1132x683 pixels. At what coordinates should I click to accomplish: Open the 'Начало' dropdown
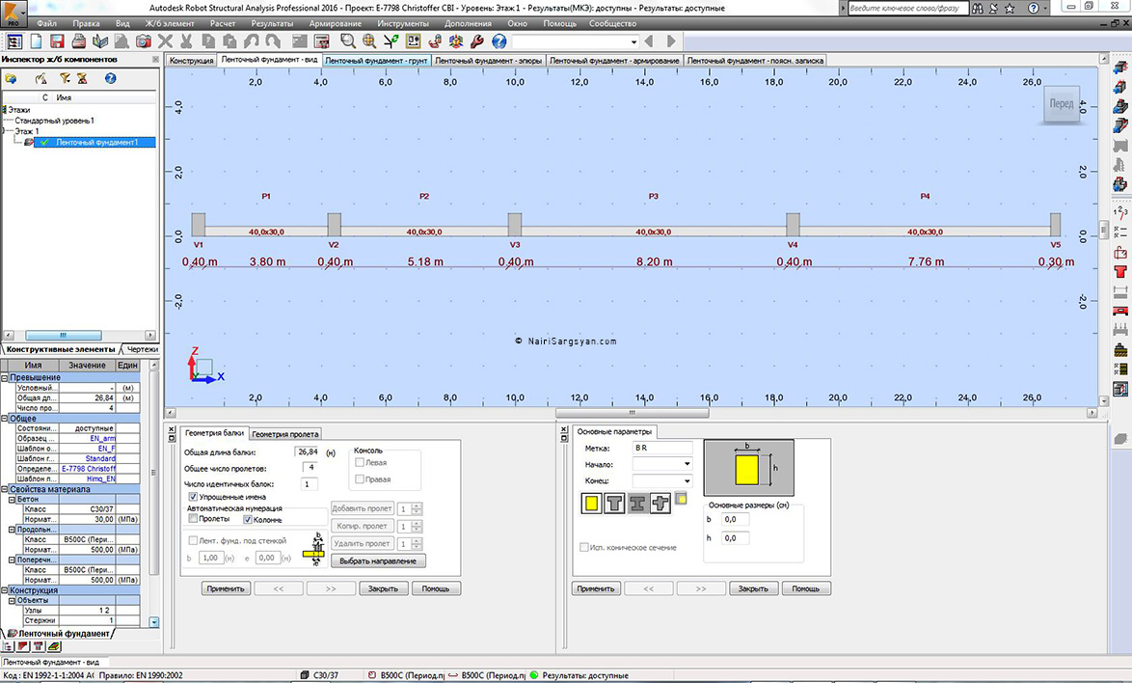point(686,464)
